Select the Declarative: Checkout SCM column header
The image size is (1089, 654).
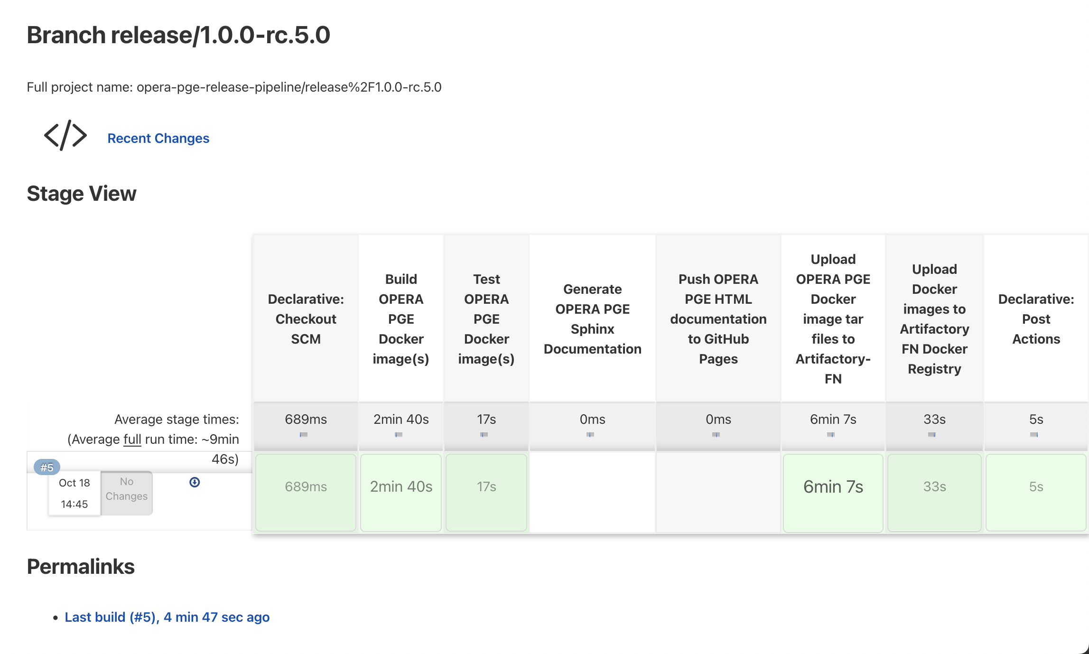pyautogui.click(x=306, y=318)
